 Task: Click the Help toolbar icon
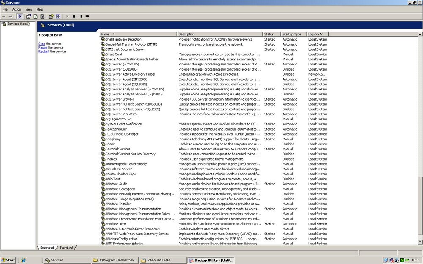click(x=51, y=16)
